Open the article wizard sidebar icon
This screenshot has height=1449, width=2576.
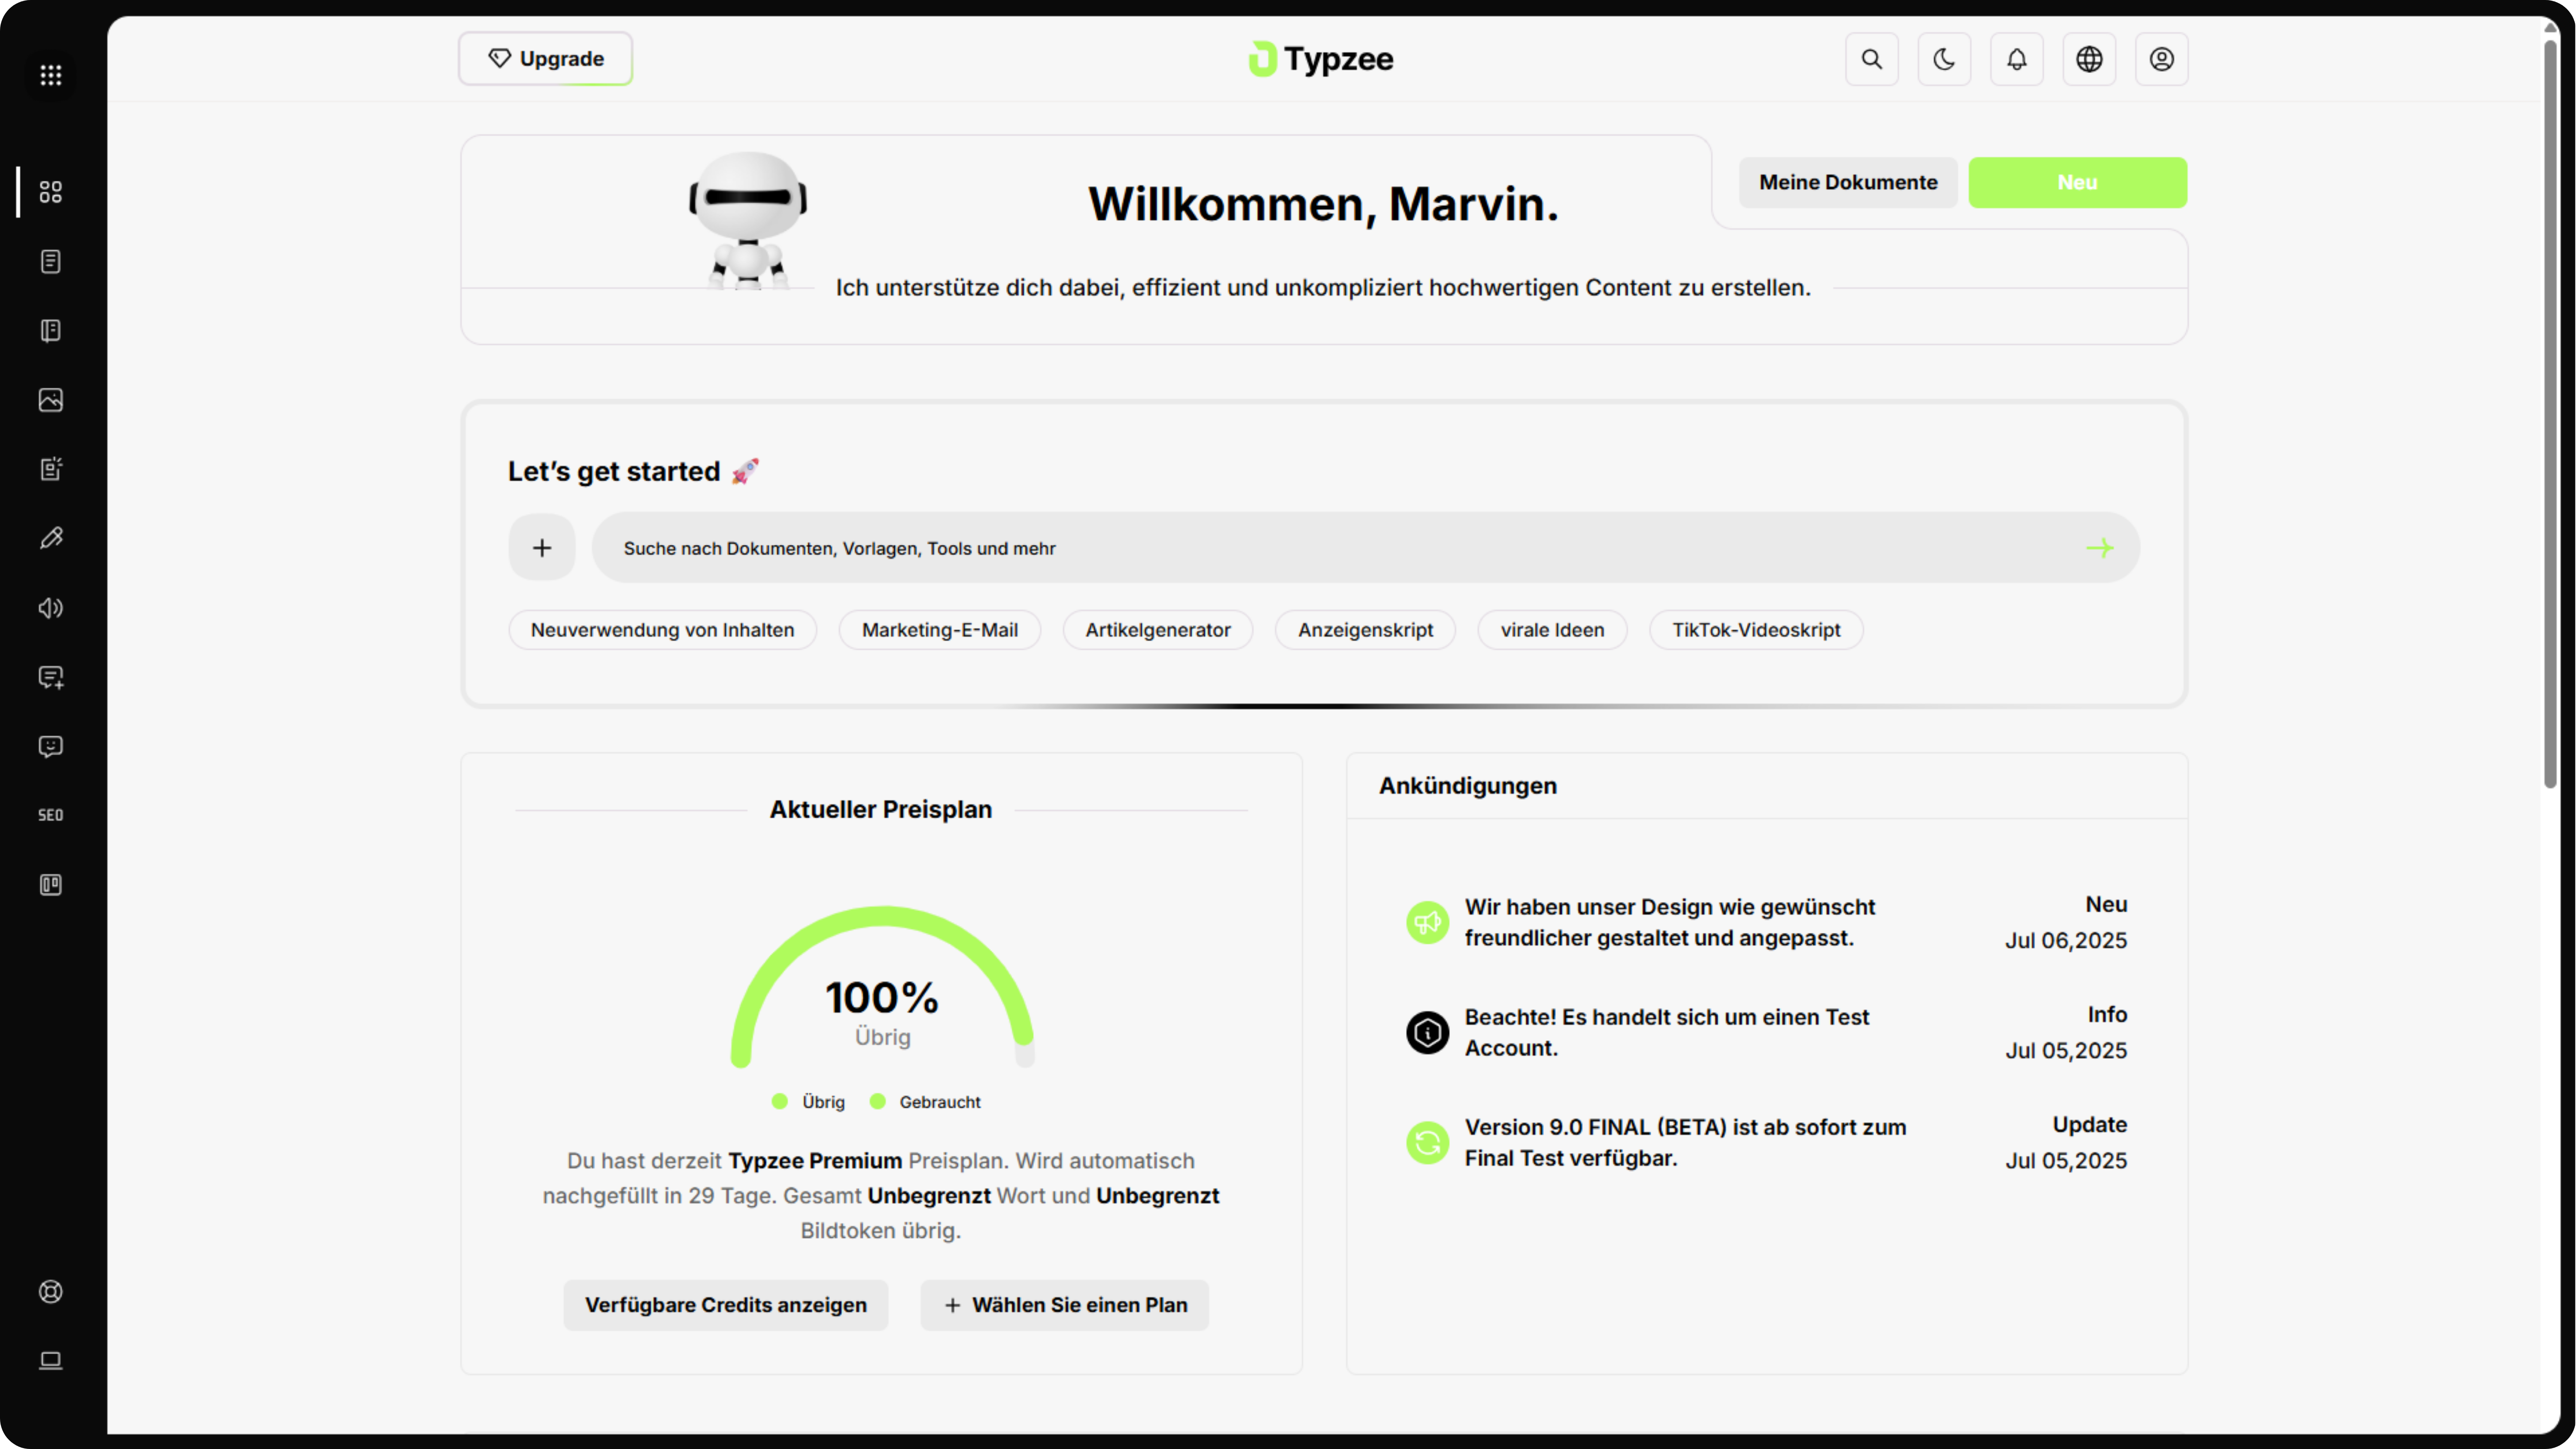(51, 469)
